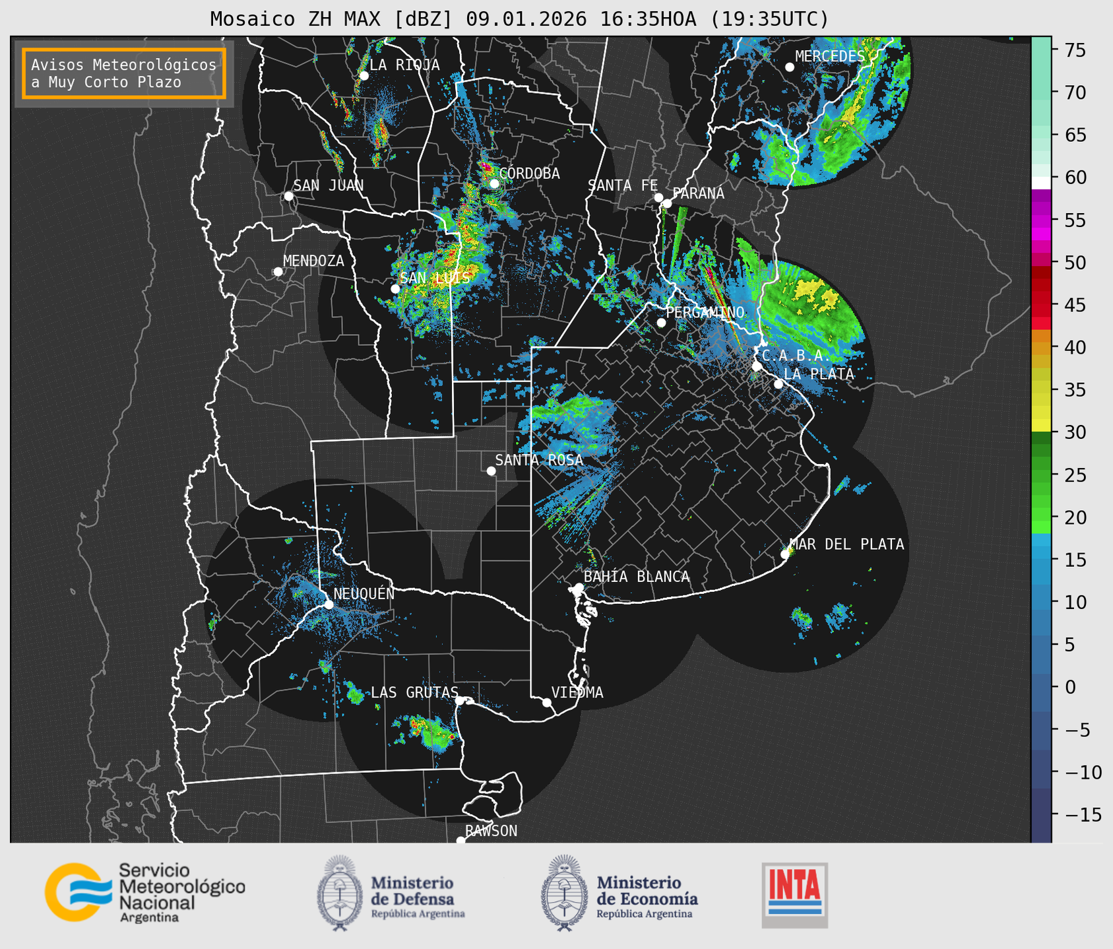
Task: Click the 60 dBZ white color band
Action: (1041, 183)
